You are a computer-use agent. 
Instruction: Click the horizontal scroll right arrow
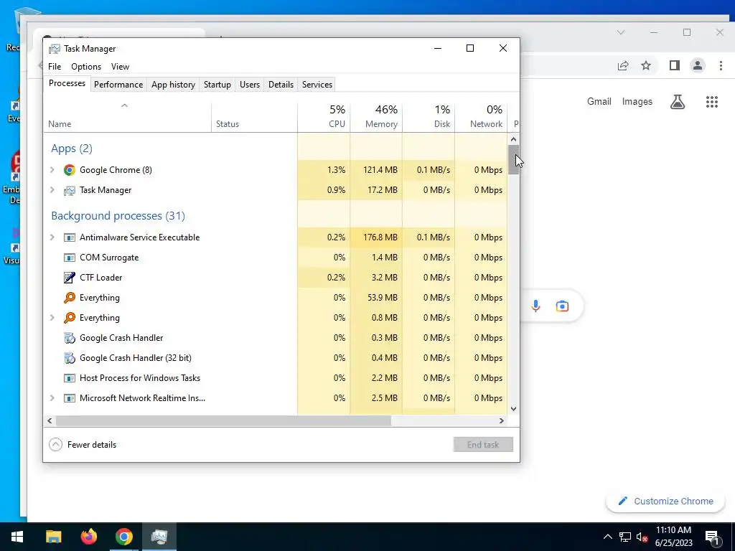point(502,420)
